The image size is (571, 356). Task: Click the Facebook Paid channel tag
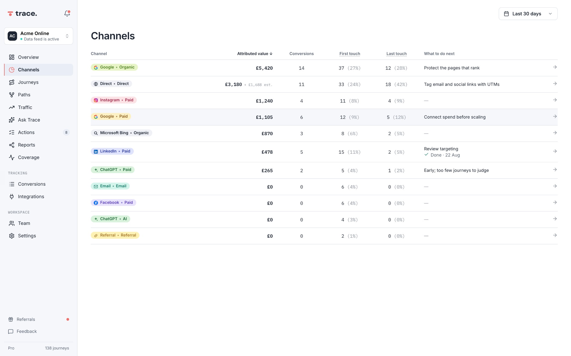113,202
